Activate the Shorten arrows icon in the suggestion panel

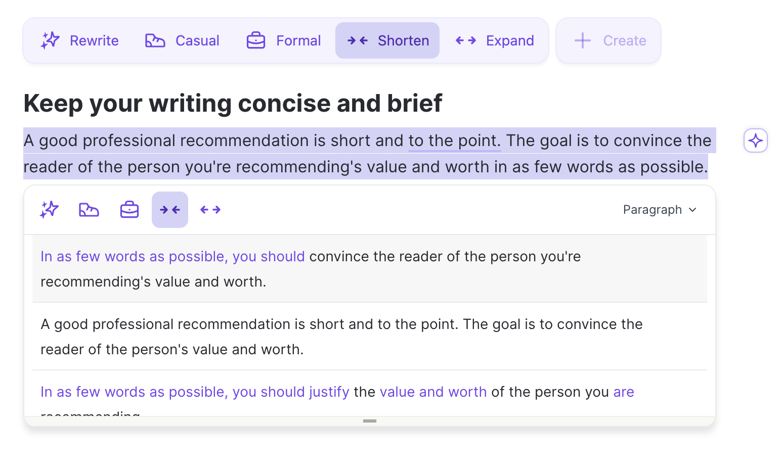click(170, 209)
